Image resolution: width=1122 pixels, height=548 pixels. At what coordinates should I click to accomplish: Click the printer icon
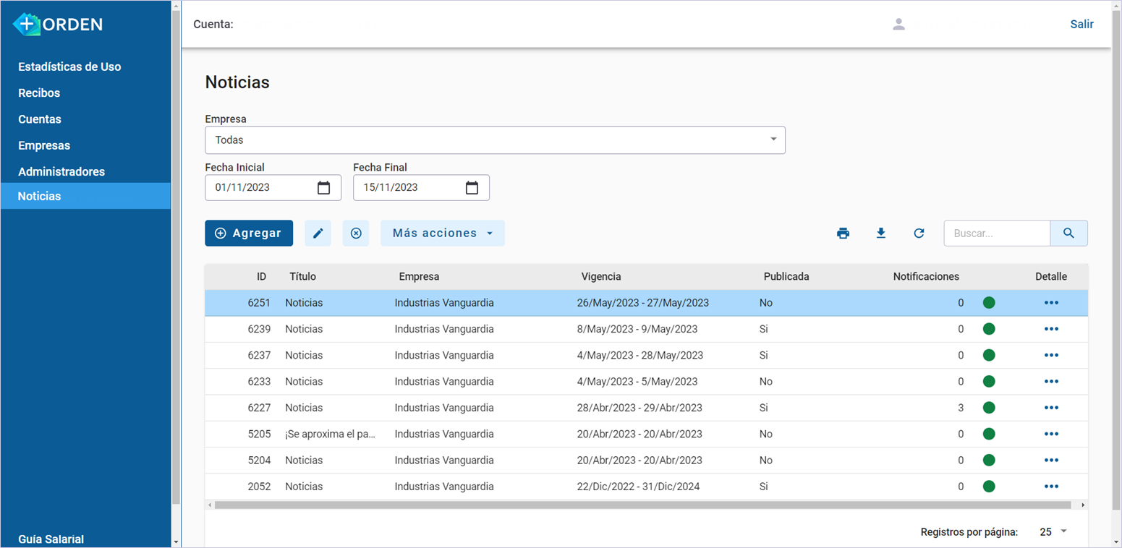click(x=843, y=234)
